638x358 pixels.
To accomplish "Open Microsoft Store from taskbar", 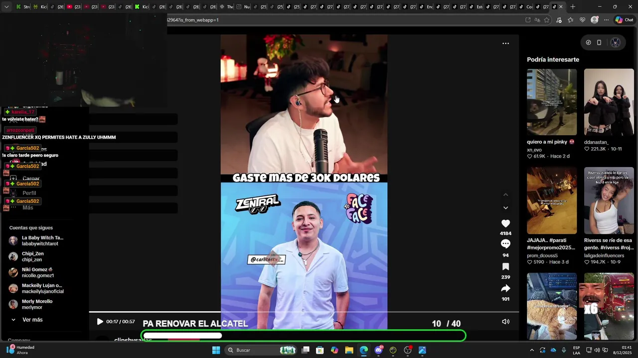I will [320, 350].
